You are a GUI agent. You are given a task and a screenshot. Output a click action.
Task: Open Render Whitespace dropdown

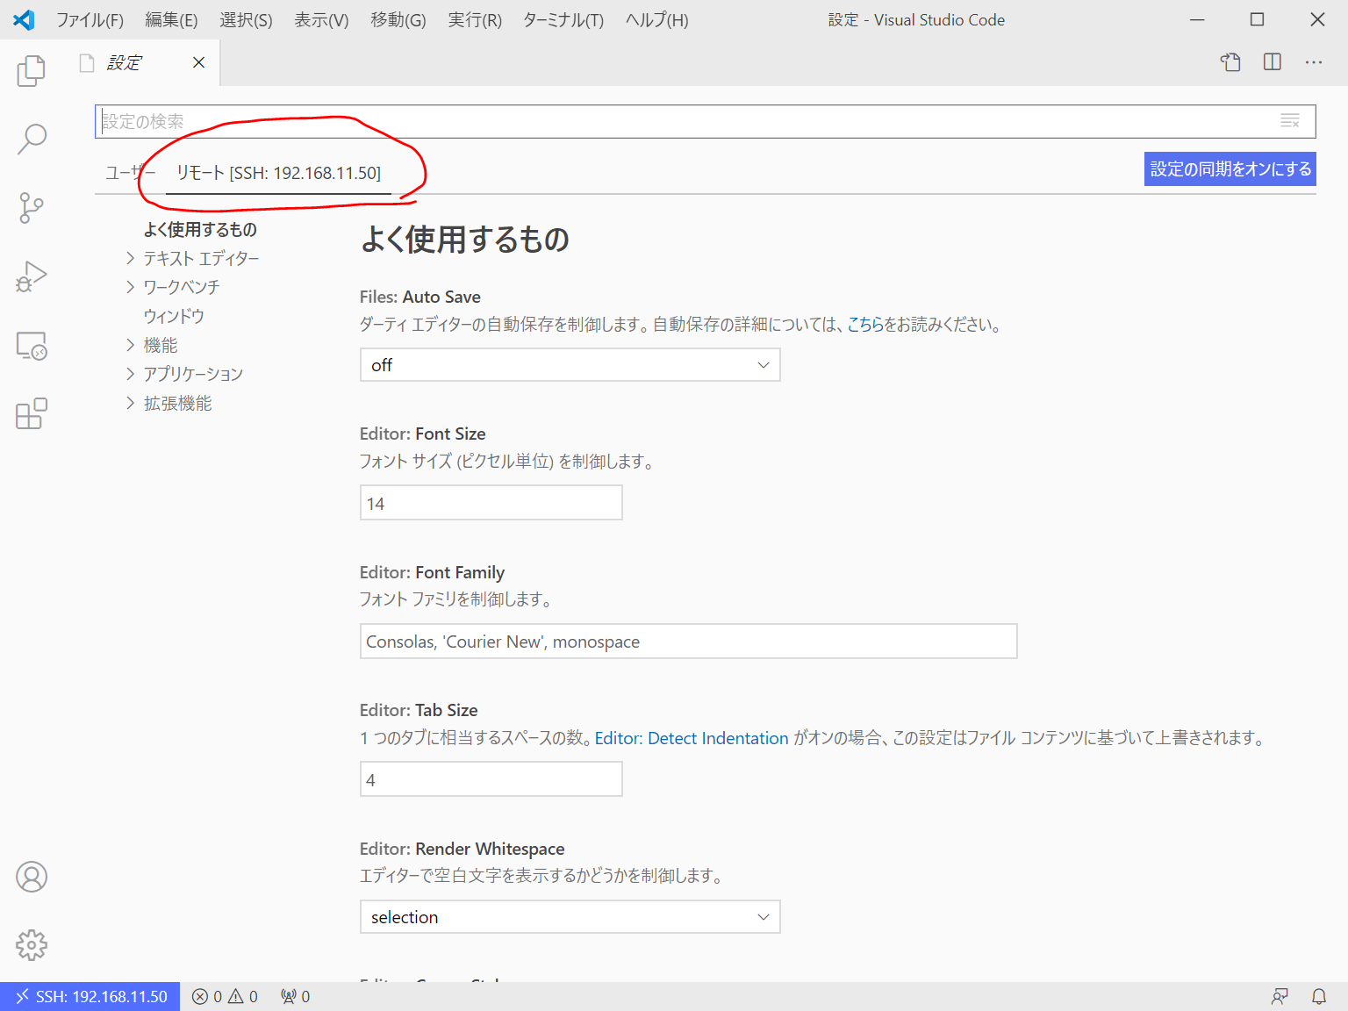[x=570, y=917]
